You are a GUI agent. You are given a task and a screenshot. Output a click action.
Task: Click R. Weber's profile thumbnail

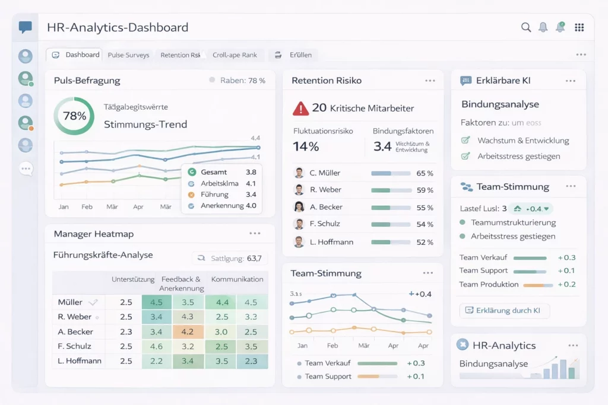pos(299,190)
